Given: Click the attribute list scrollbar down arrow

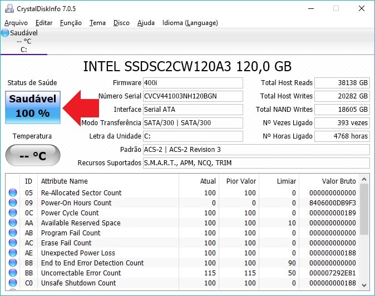Looking at the screenshot, I should tap(364, 285).
